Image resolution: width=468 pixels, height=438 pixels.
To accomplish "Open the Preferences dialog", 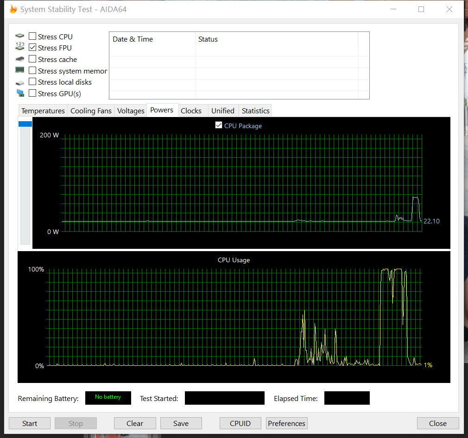I will pos(286,423).
